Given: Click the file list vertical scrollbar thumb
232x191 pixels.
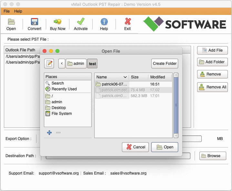Looking at the screenshot, I should [176, 105].
